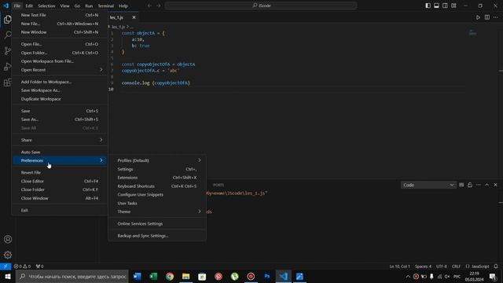Image resolution: width=503 pixels, height=283 pixels.
Task: Open Source Control view in activity bar
Action: click(x=8, y=50)
